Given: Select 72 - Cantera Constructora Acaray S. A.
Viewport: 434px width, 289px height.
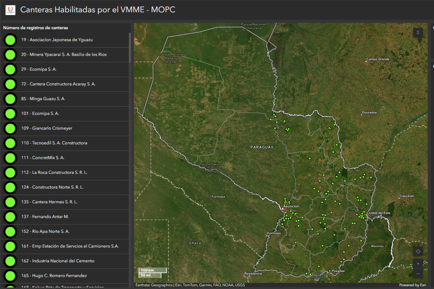Looking at the screenshot, I should (x=58, y=84).
